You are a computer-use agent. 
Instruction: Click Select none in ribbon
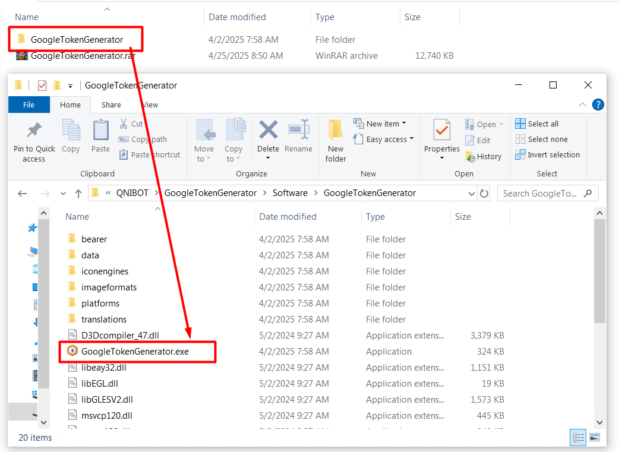[542, 140]
